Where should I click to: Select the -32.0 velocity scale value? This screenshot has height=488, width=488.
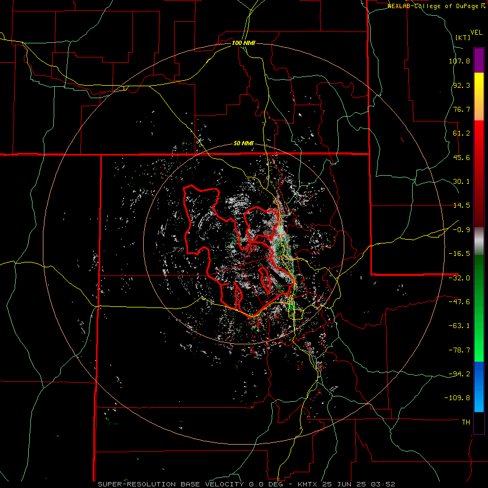459,278
